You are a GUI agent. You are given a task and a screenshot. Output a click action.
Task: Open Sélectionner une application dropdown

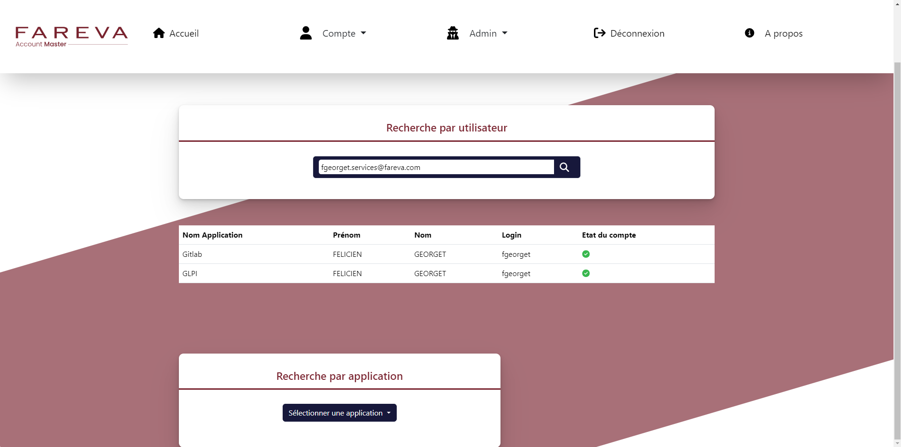[339, 413]
